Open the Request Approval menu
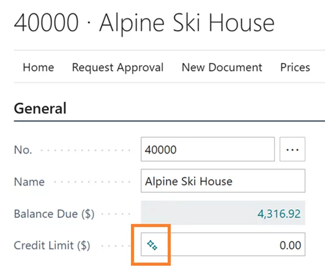 click(118, 67)
